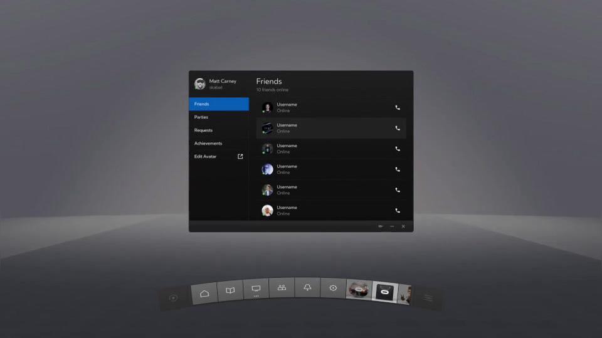Click the Friends heading text

pos(269,82)
